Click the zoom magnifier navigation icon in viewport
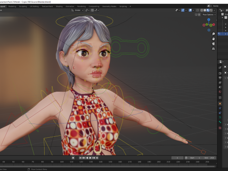Image resolution: width=228 pixels, height=171 pixels. tap(213, 34)
